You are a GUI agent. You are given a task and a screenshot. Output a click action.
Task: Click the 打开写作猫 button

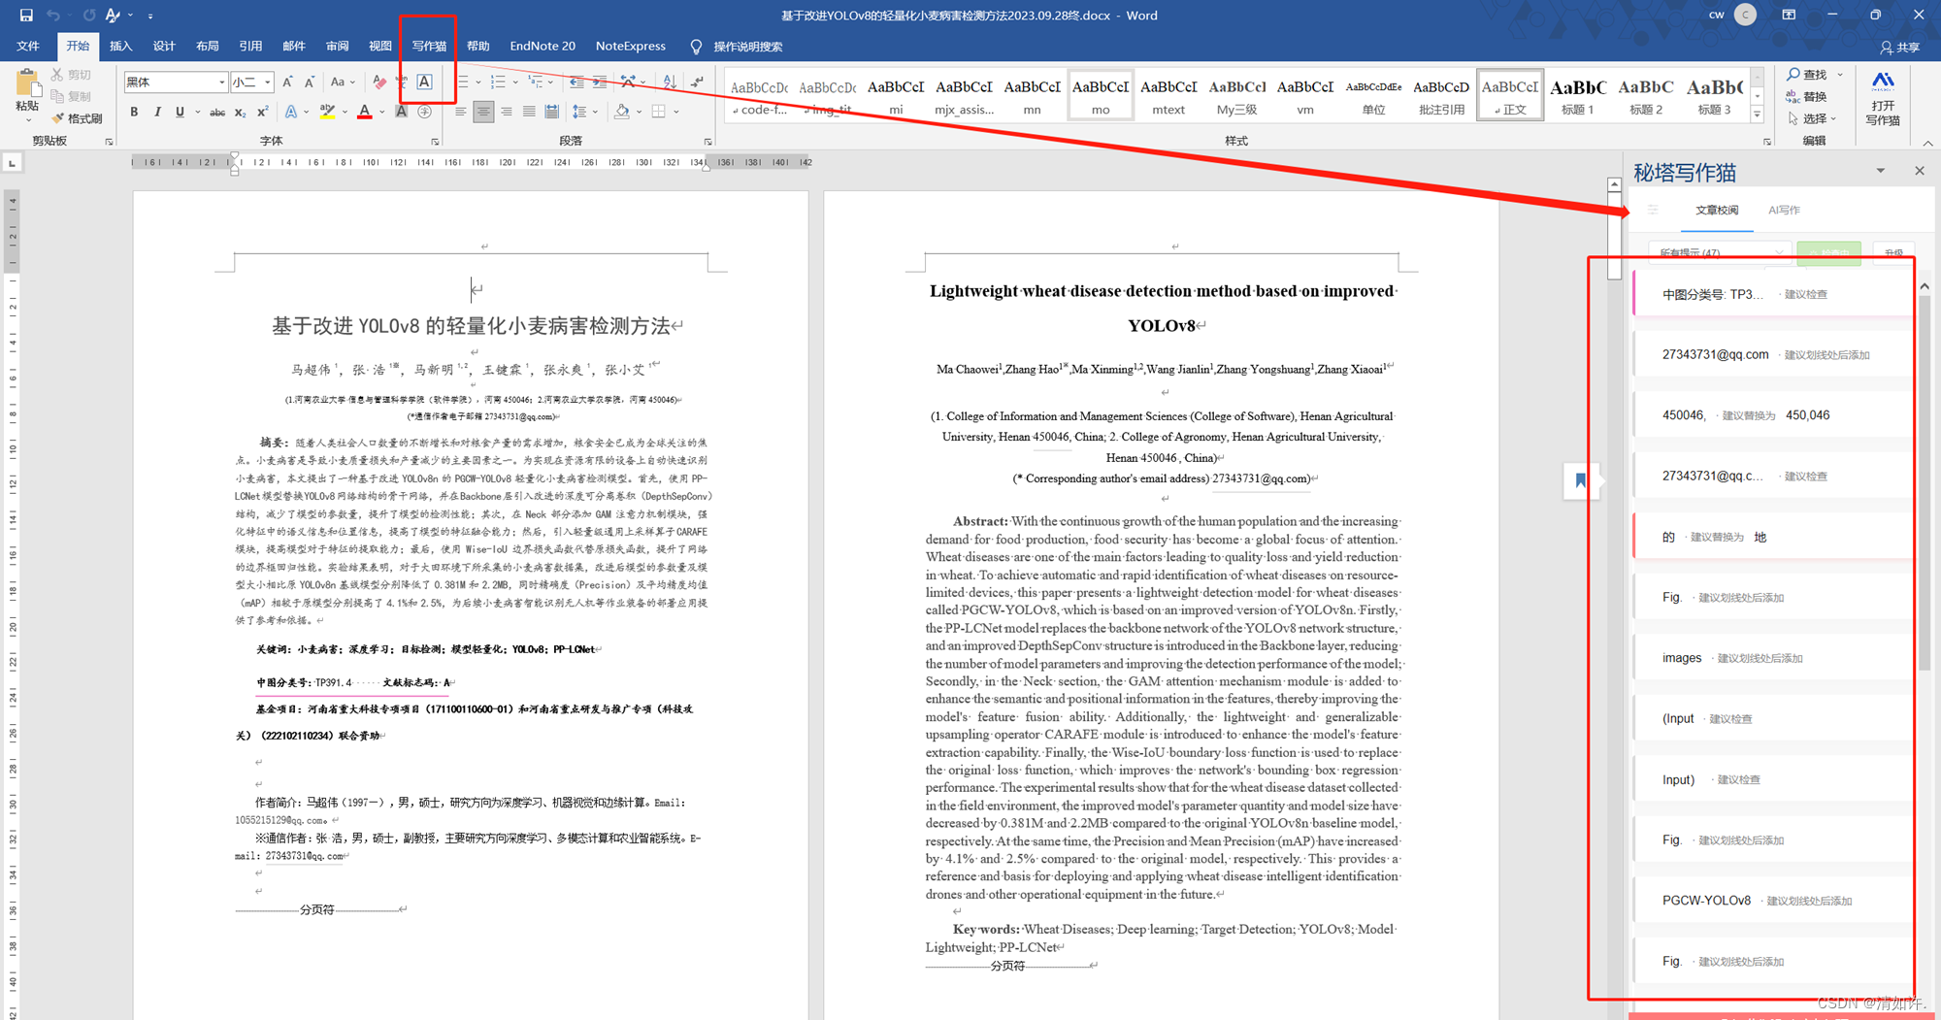tap(1883, 98)
